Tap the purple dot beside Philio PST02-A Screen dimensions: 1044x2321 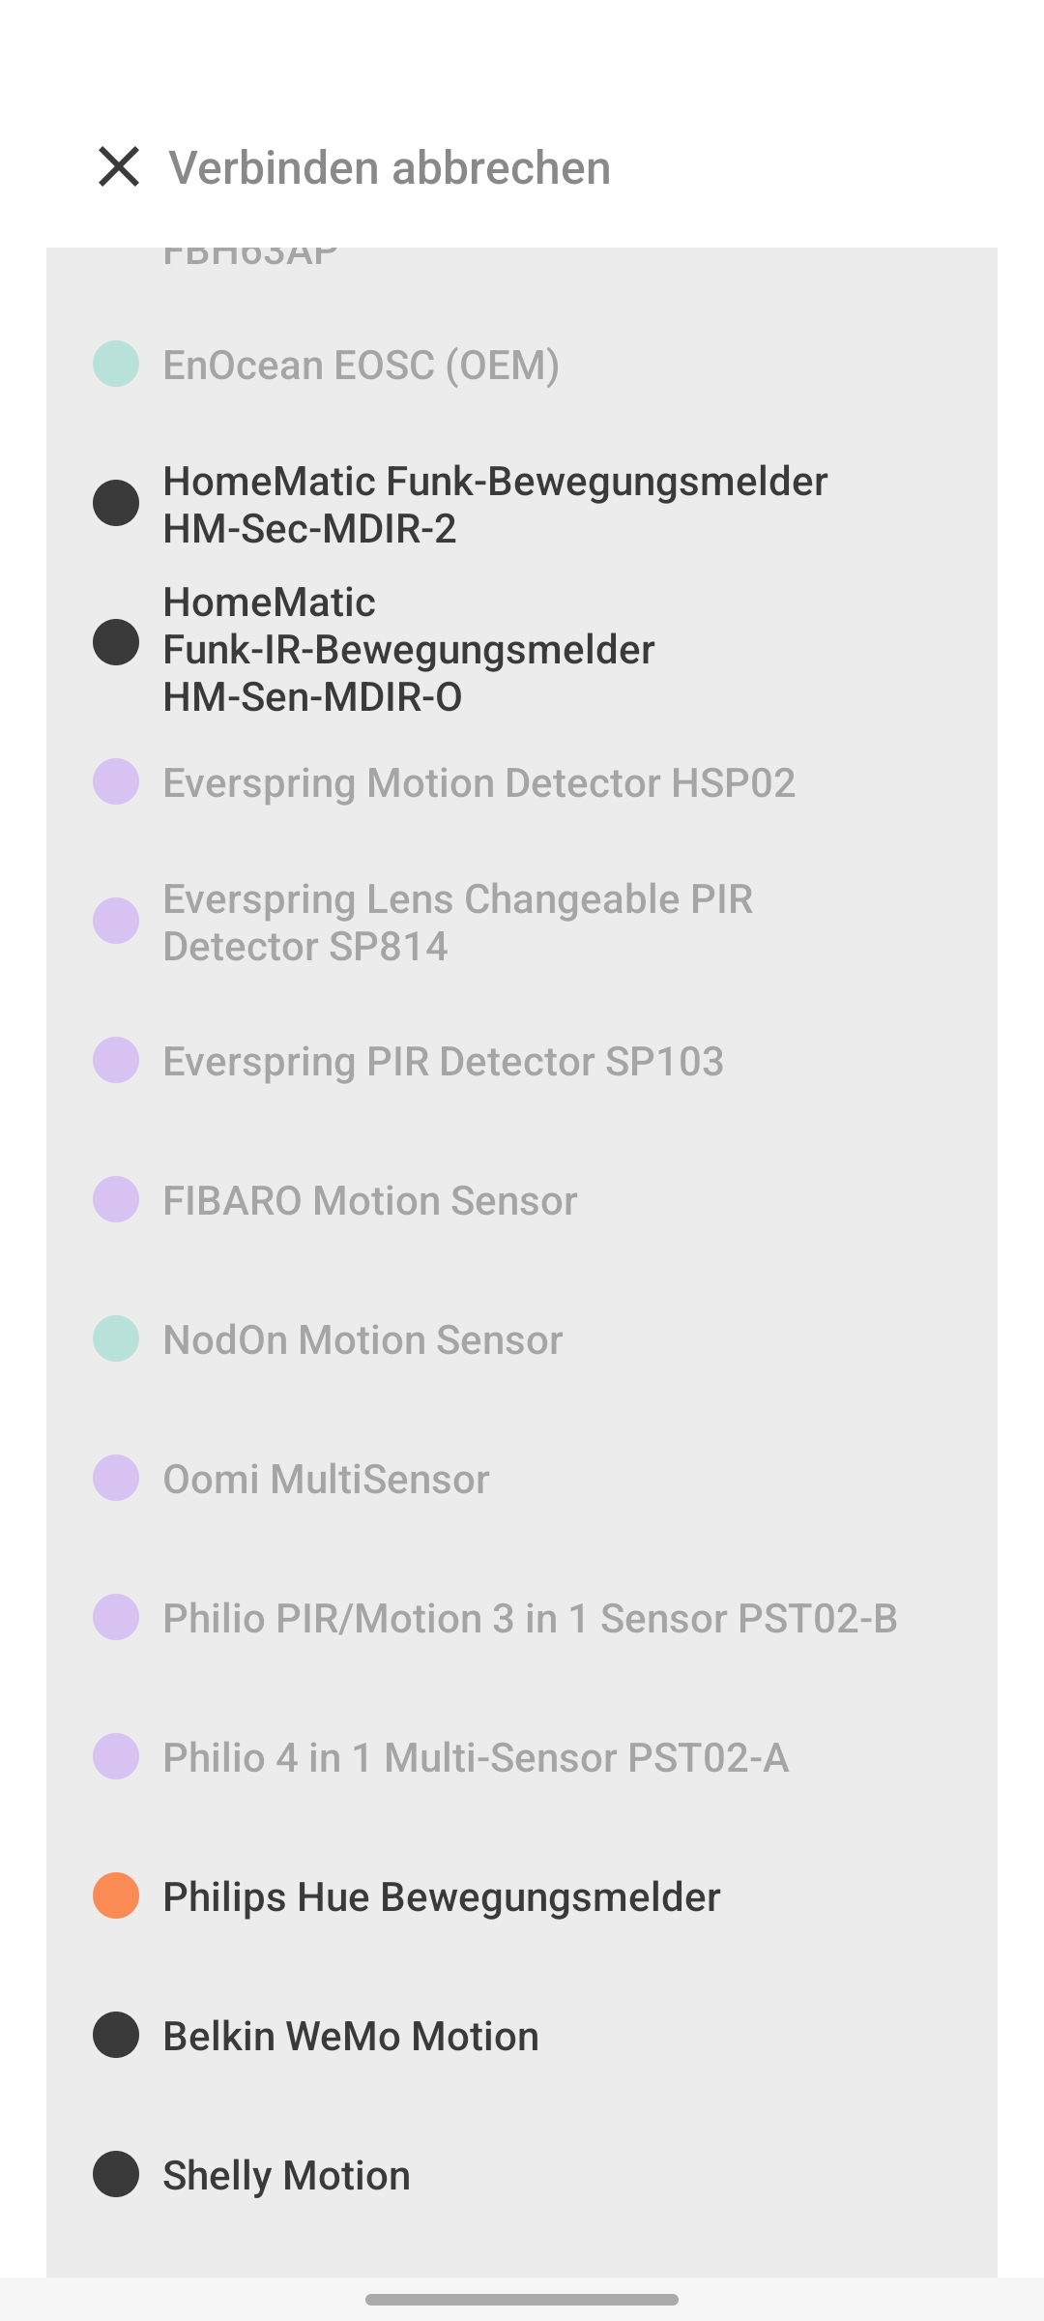pyautogui.click(x=116, y=1756)
